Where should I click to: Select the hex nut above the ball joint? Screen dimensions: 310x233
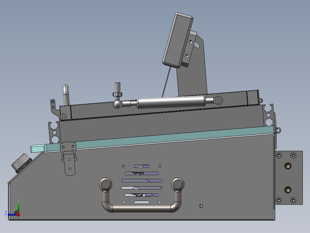pos(117,94)
